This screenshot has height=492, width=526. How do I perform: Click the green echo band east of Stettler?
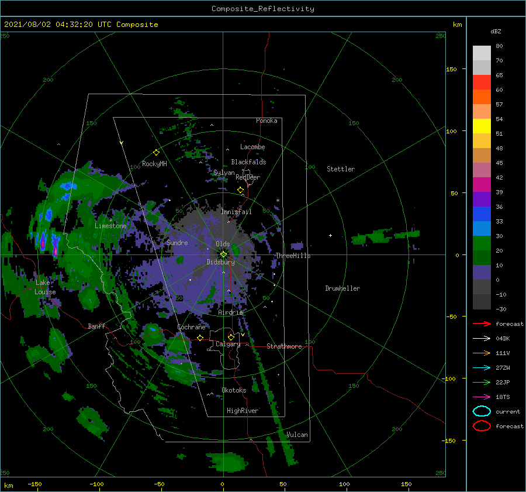[x=386, y=235]
